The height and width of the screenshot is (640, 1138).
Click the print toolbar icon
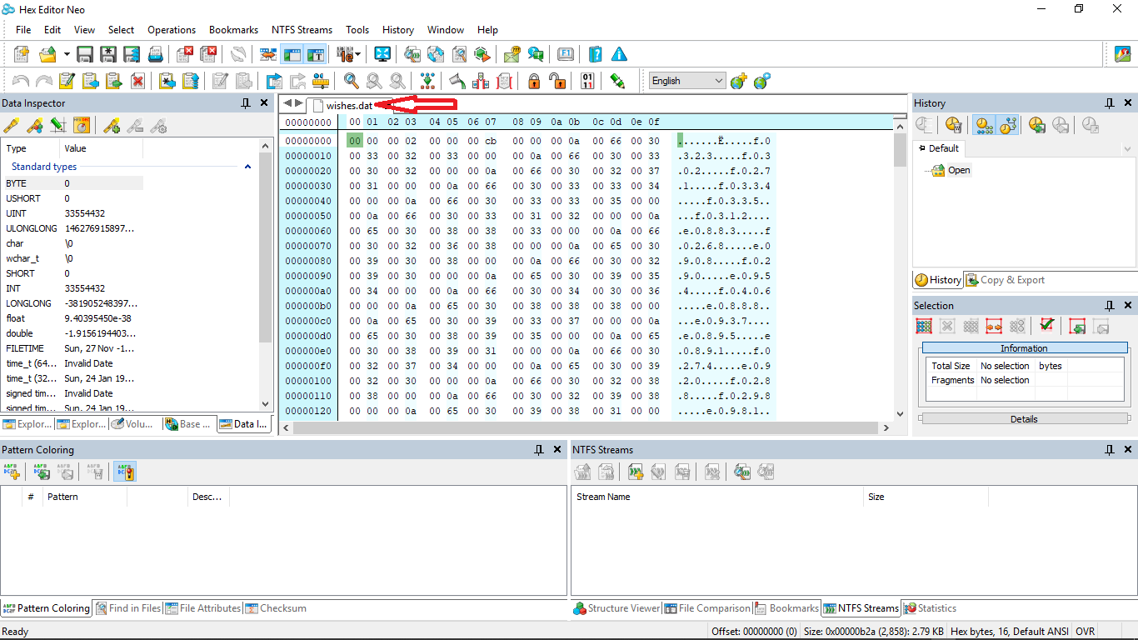tap(155, 54)
